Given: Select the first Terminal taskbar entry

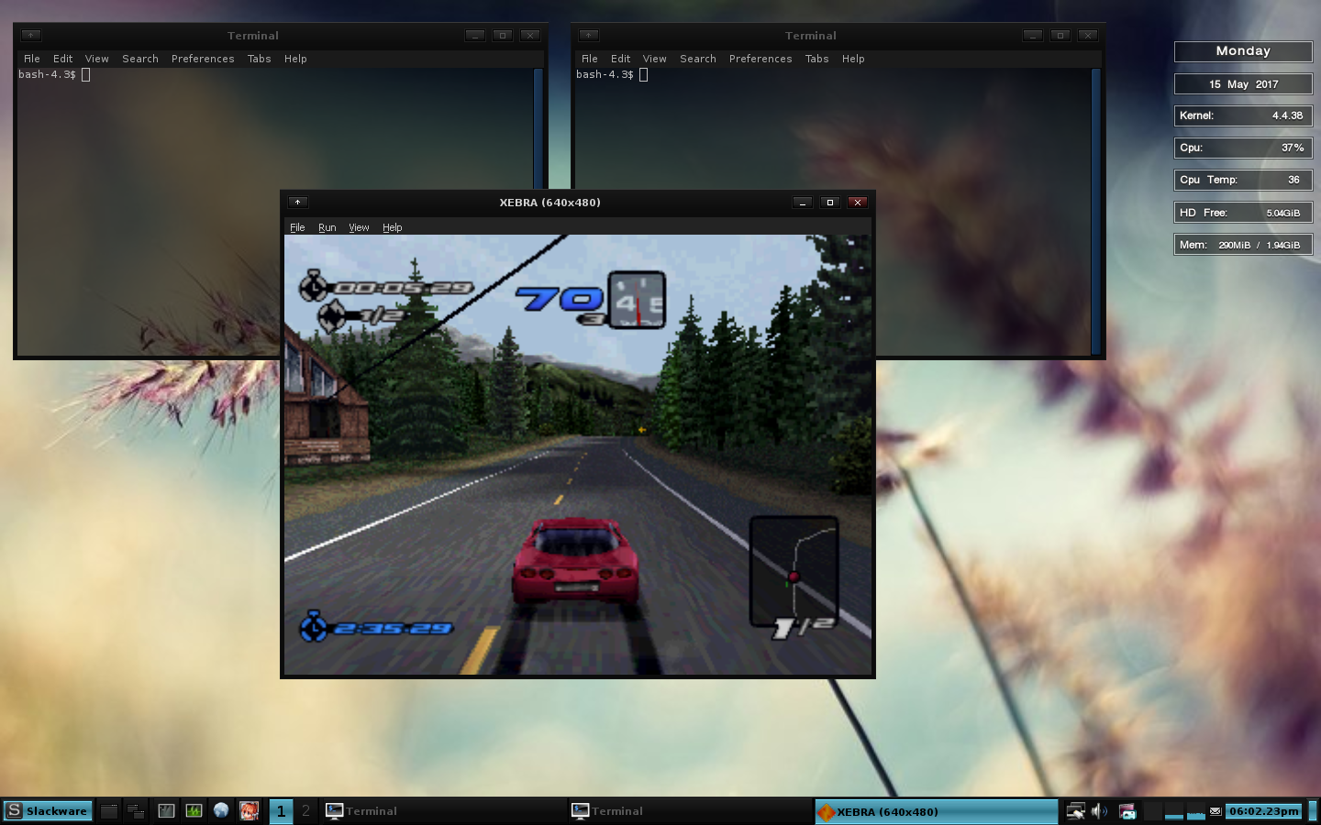Looking at the screenshot, I should [x=445, y=811].
